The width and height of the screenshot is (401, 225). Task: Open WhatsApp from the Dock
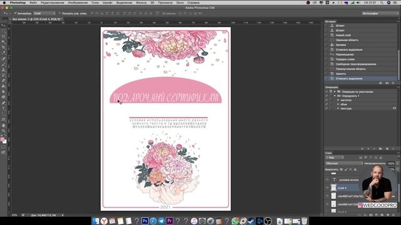235,221
